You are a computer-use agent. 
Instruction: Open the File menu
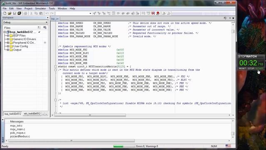(x=5, y=8)
